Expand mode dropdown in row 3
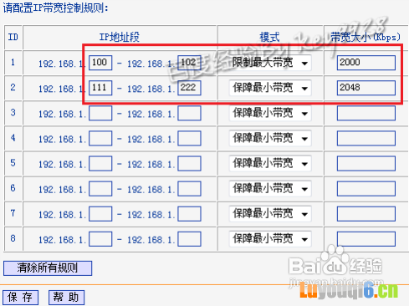The height and width of the screenshot is (306, 409). point(270,113)
